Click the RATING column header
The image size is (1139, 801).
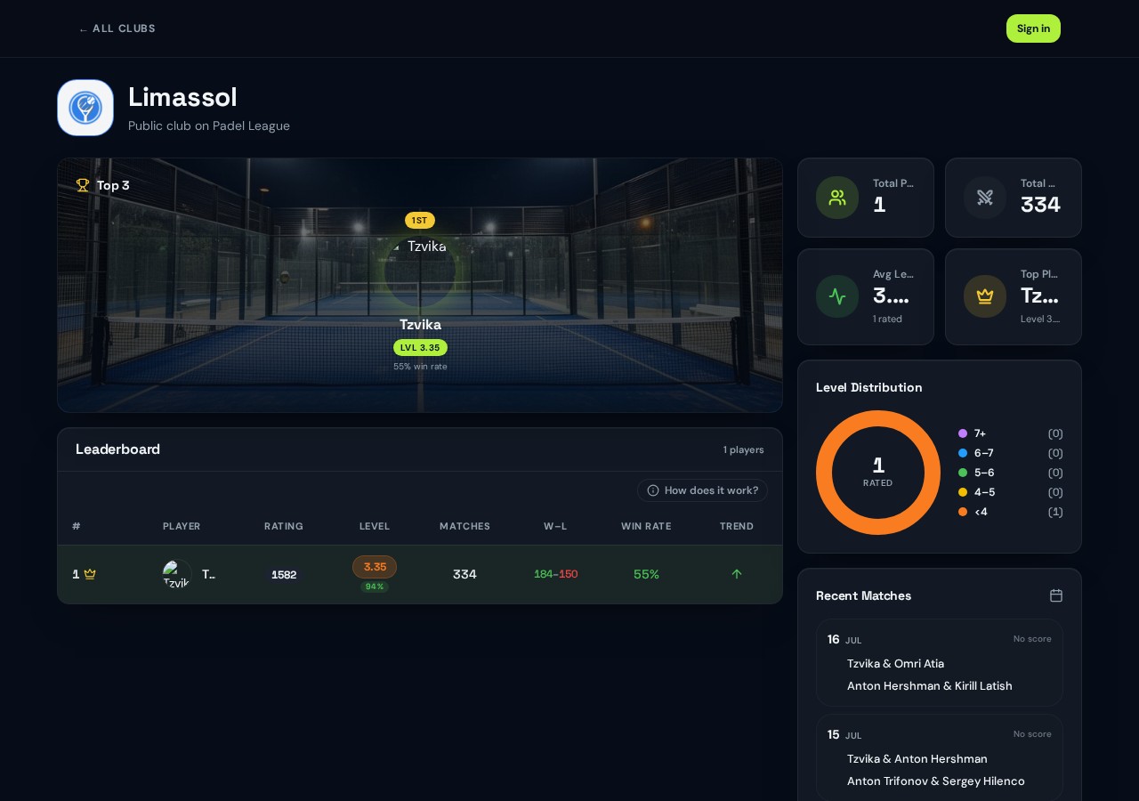[284, 526]
